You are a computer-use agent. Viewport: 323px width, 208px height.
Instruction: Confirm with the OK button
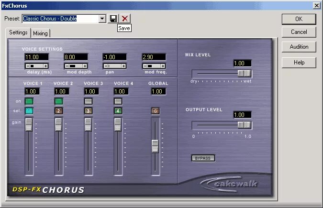[x=299, y=19]
